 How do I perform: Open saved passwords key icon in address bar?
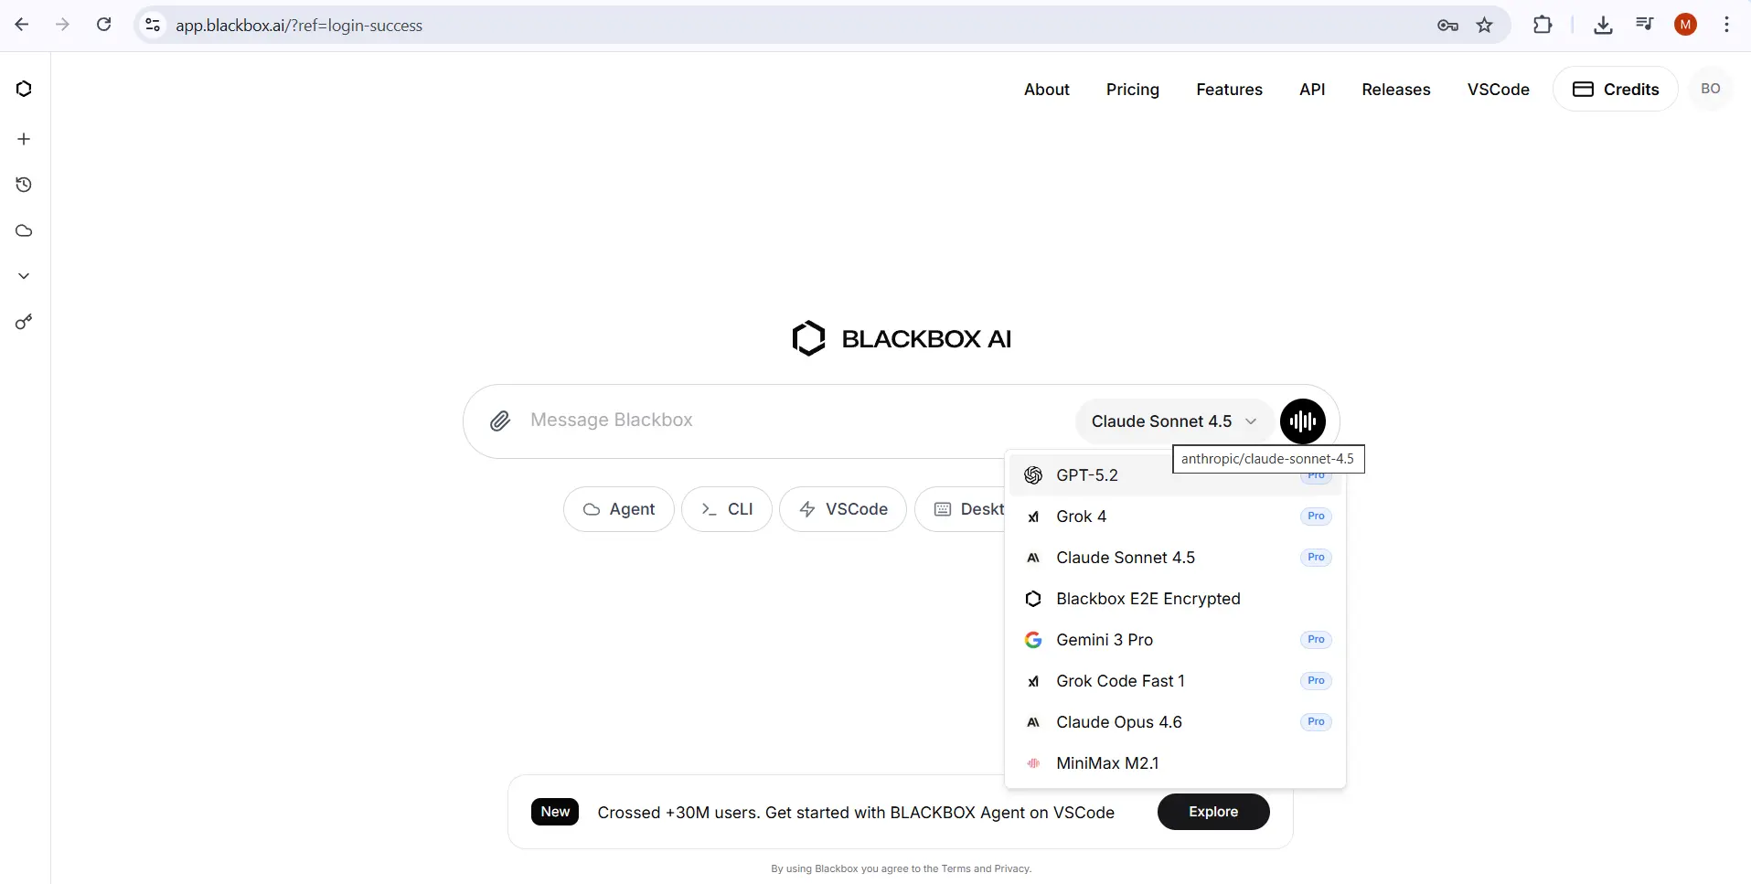[1447, 26]
